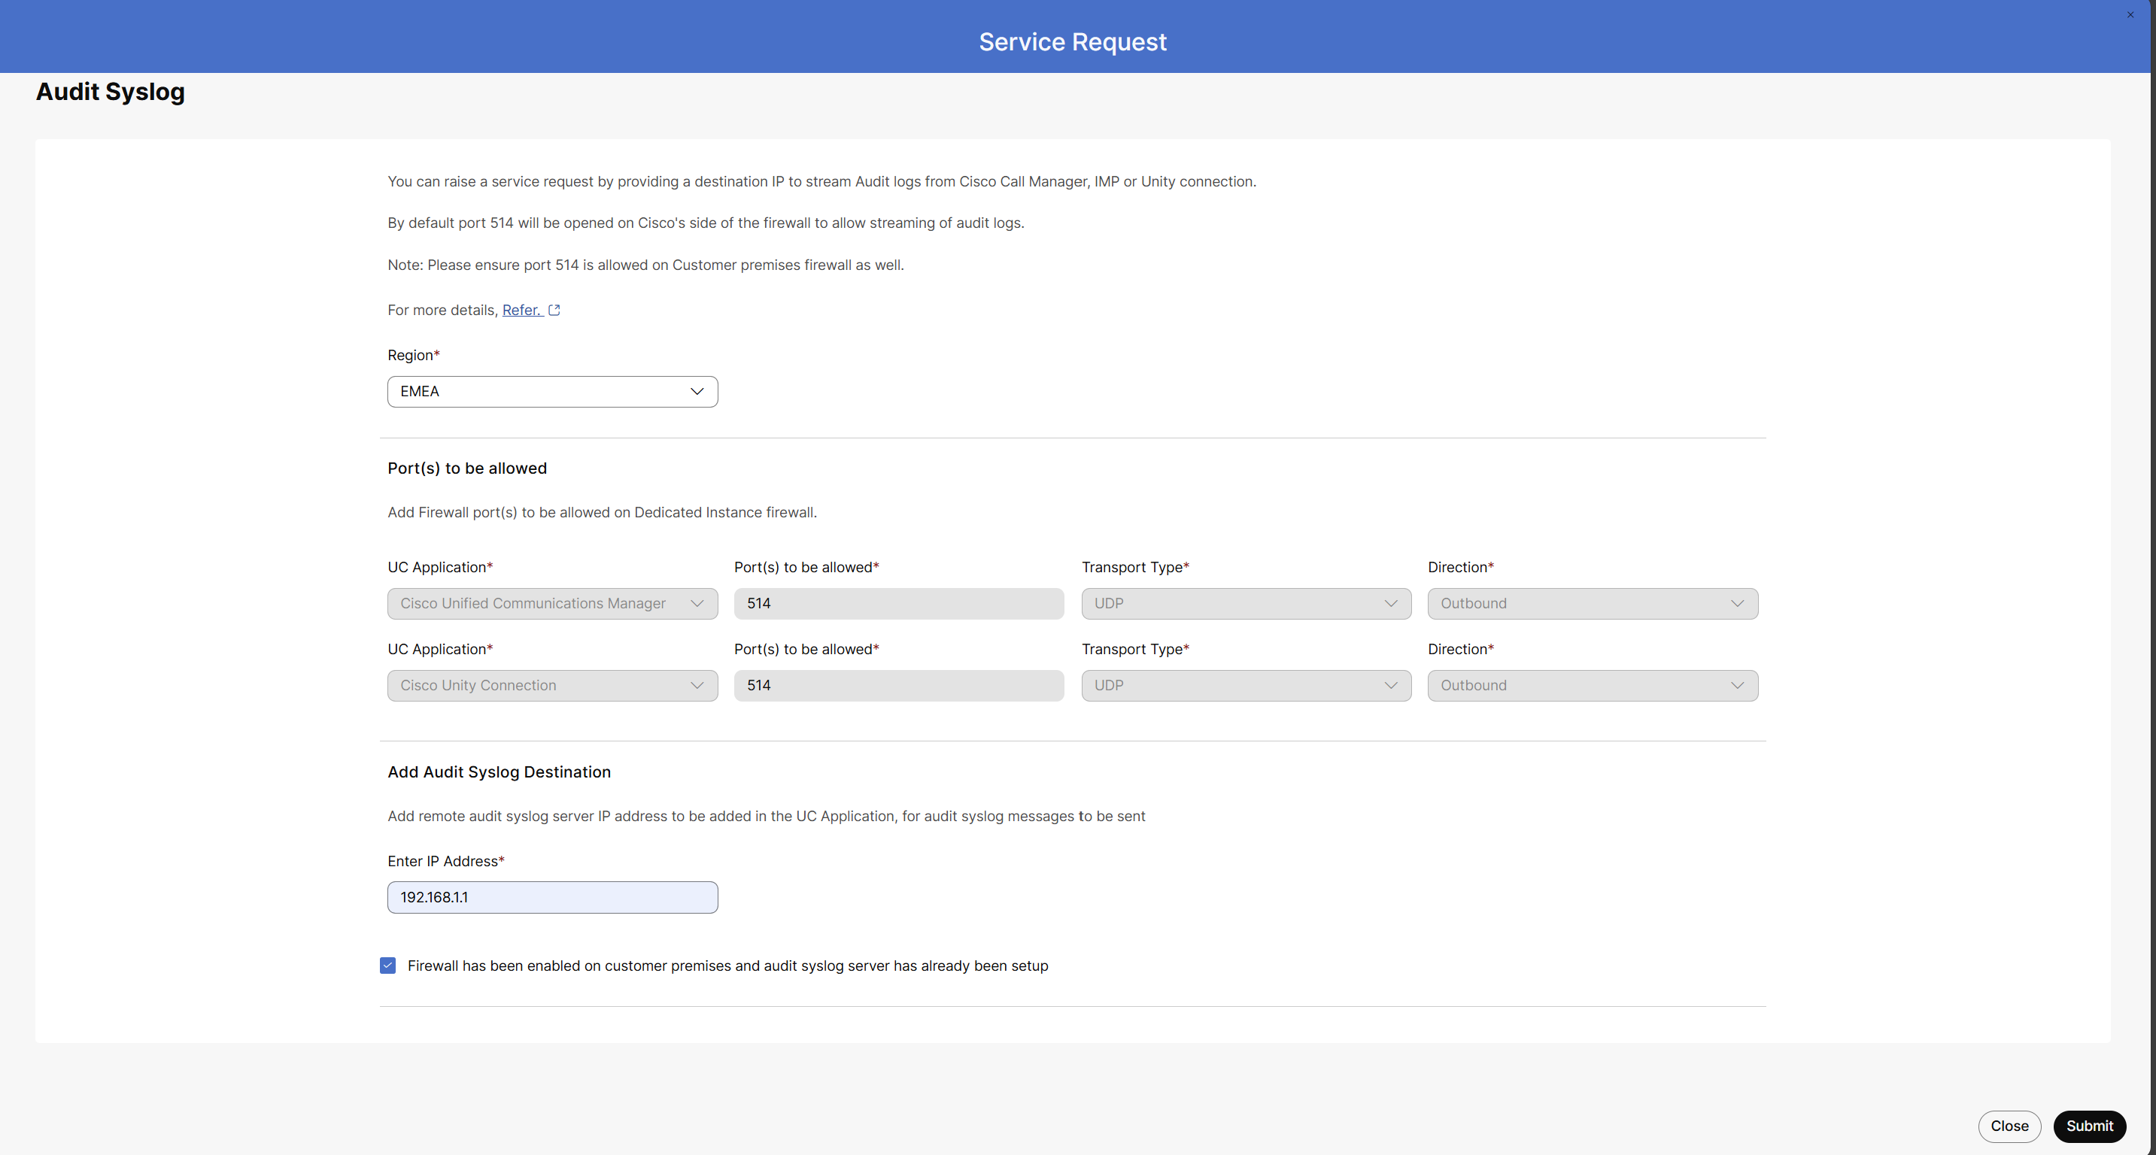The image size is (2156, 1155).
Task: Open the Cisco Unified Communications Manager dropdown
Action: point(552,603)
